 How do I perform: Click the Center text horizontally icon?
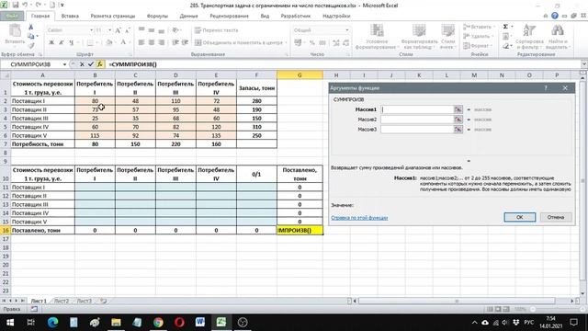[x=151, y=42]
